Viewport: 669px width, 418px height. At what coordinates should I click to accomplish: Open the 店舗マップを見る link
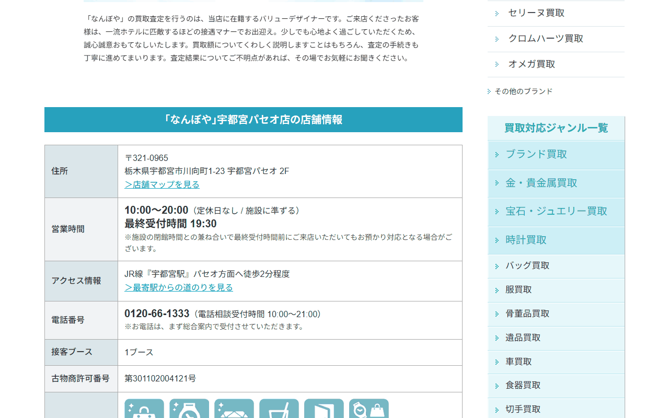(162, 184)
